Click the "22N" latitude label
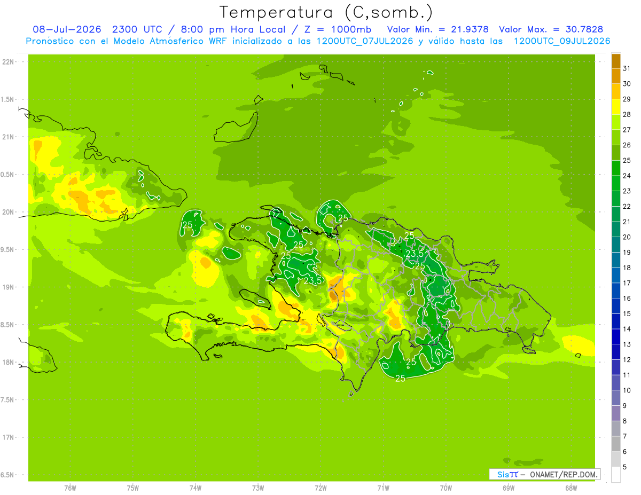The image size is (641, 495). coord(9,61)
